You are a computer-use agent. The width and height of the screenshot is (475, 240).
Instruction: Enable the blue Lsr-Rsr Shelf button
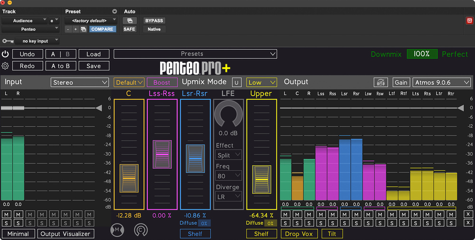195,234
